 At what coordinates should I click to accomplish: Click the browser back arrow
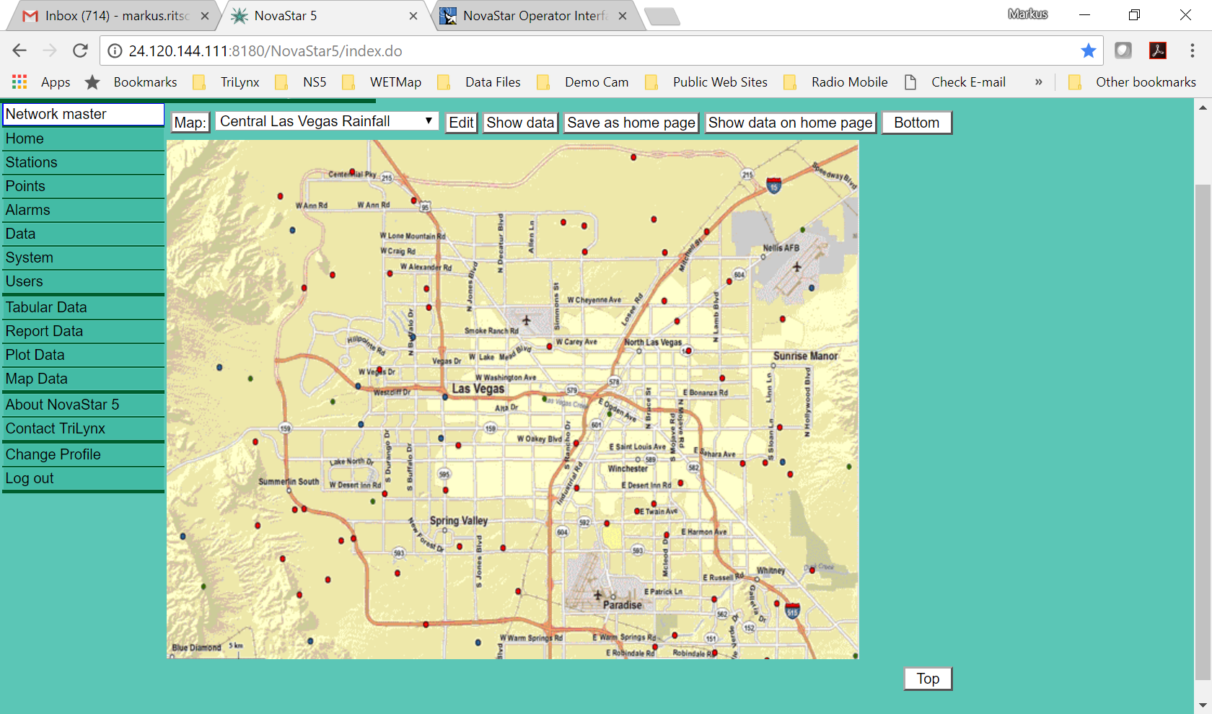[19, 50]
